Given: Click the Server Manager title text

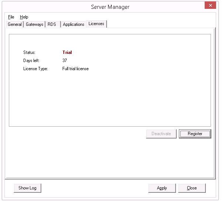Looking at the screenshot, I should click(x=110, y=7).
